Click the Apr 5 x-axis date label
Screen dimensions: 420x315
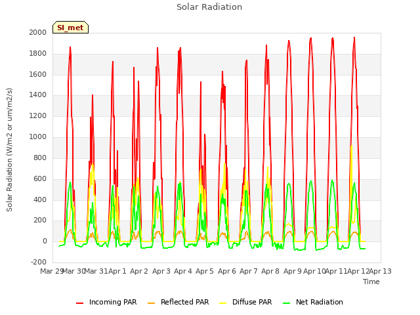205,271
